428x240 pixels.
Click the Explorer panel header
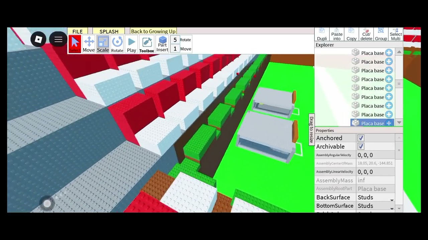point(359,45)
